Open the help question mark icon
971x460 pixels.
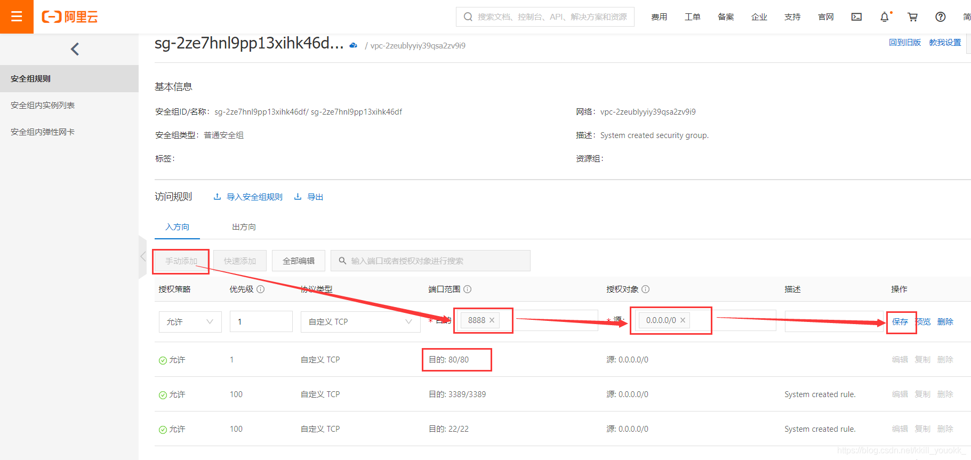pos(941,17)
